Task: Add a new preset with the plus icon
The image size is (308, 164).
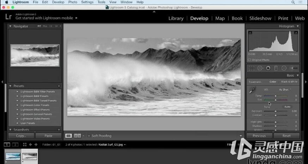Action: click(x=59, y=86)
